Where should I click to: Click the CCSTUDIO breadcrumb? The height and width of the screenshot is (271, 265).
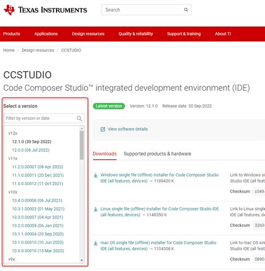(x=71, y=50)
